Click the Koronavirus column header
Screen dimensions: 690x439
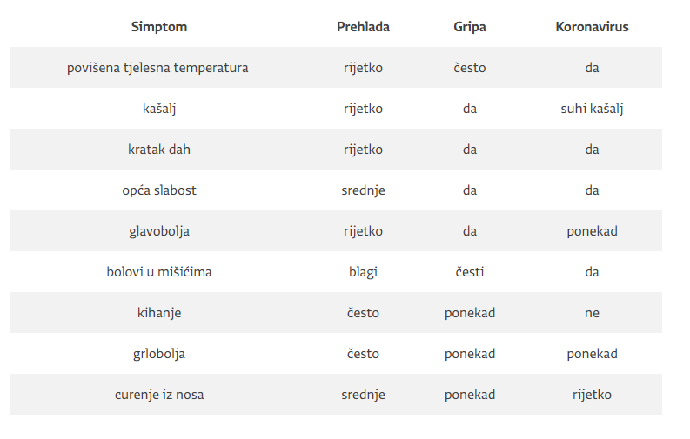[x=592, y=27]
